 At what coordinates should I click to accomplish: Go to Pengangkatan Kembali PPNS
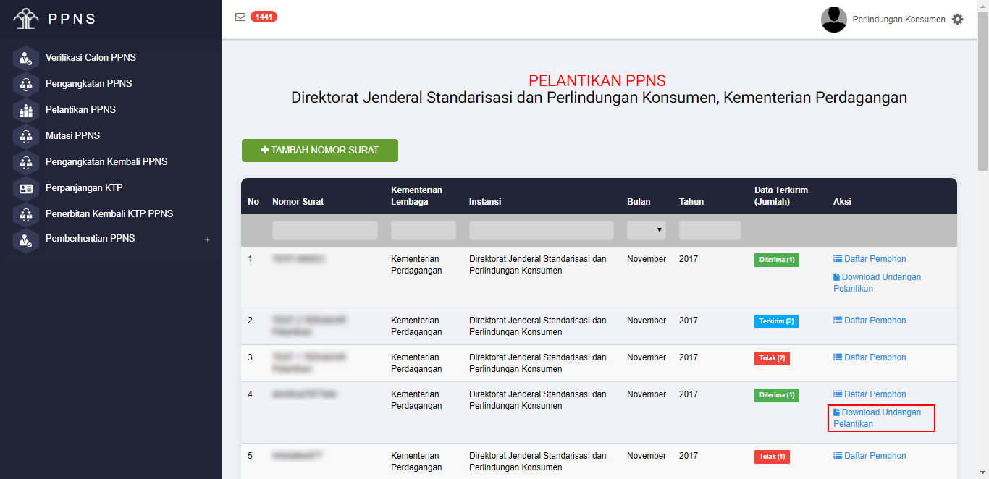click(x=106, y=162)
